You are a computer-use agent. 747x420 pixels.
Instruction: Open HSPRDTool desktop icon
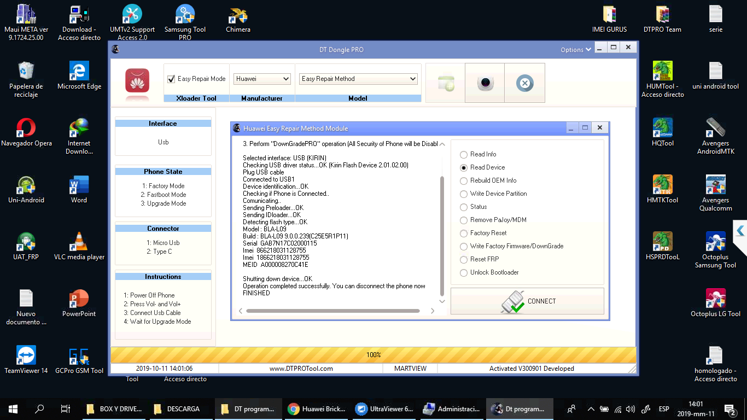click(663, 246)
